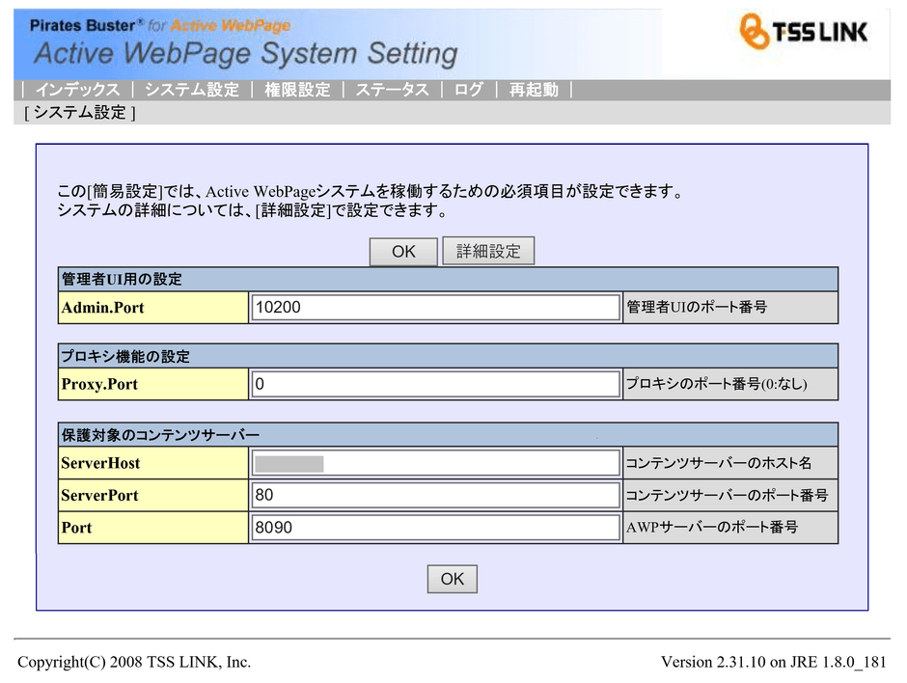907x683 pixels.
Task: Click the Admin.Port yellow label cell
Action: [x=153, y=308]
